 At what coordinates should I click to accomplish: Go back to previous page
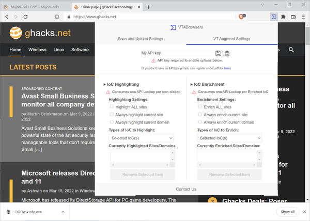[7, 17]
